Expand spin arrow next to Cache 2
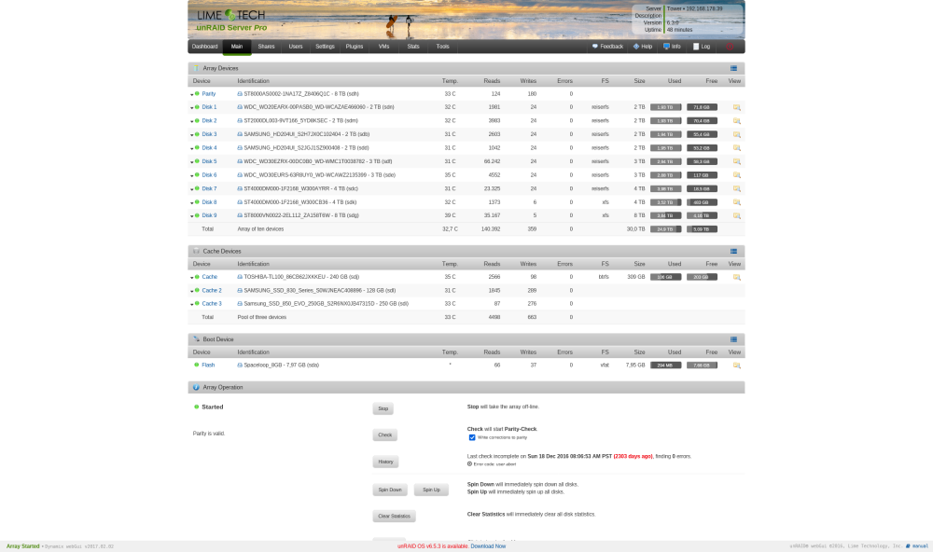This screenshot has height=552, width=933. (191, 291)
